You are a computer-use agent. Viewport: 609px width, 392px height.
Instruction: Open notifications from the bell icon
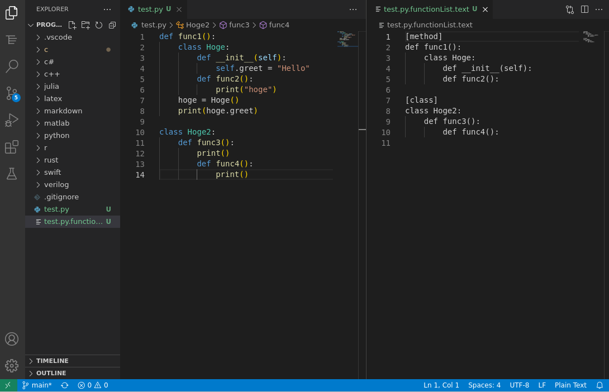600,385
